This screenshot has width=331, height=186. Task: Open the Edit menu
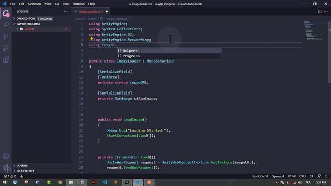tap(22, 4)
